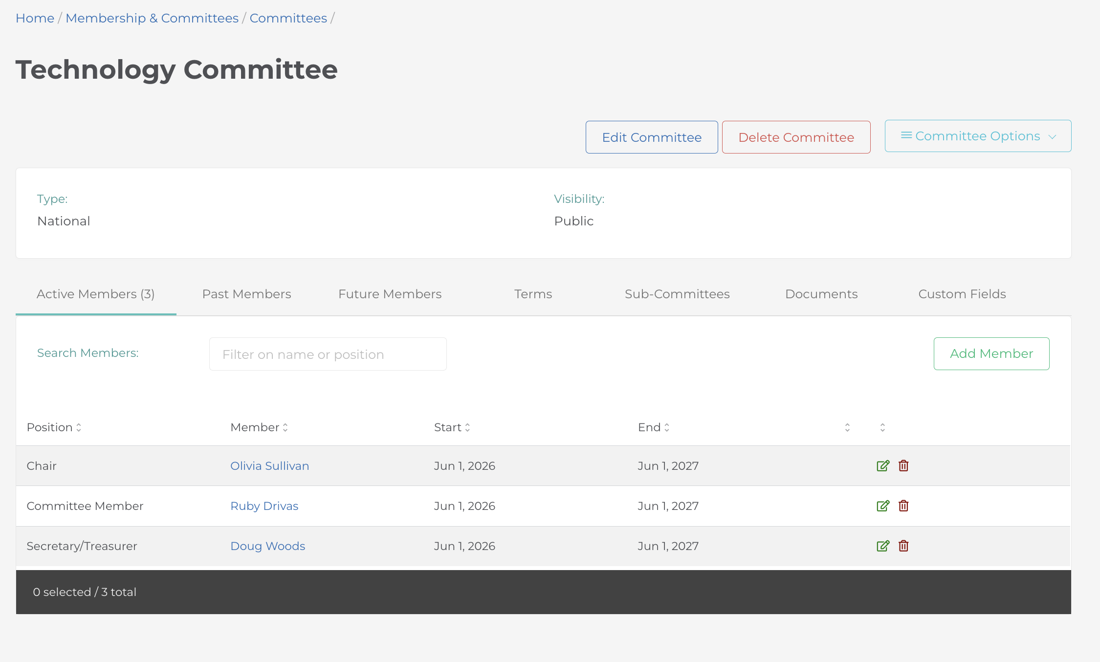The width and height of the screenshot is (1100, 662).
Task: Go to the Custom Fields tab
Action: (x=962, y=294)
